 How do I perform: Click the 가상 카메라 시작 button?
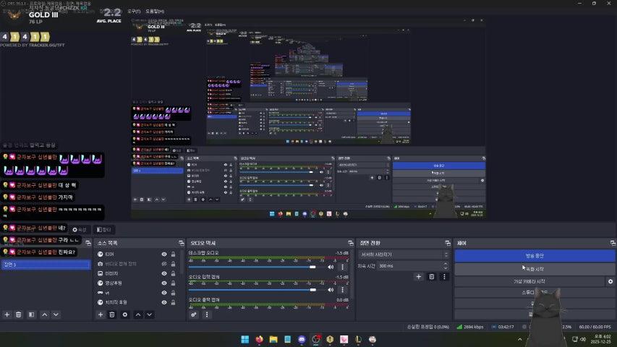point(529,281)
